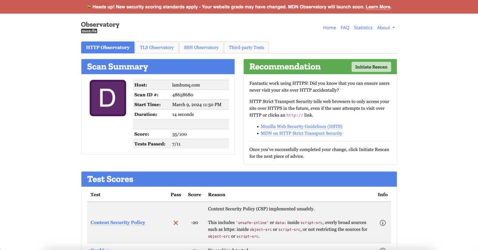Follow the Learn More banner link

(378, 7)
